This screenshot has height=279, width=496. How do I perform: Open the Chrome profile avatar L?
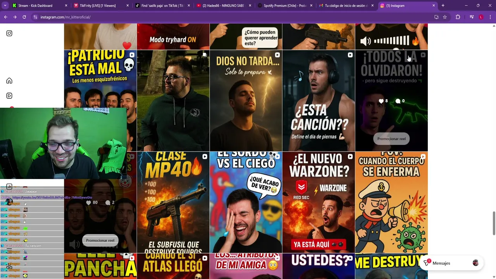point(481,17)
